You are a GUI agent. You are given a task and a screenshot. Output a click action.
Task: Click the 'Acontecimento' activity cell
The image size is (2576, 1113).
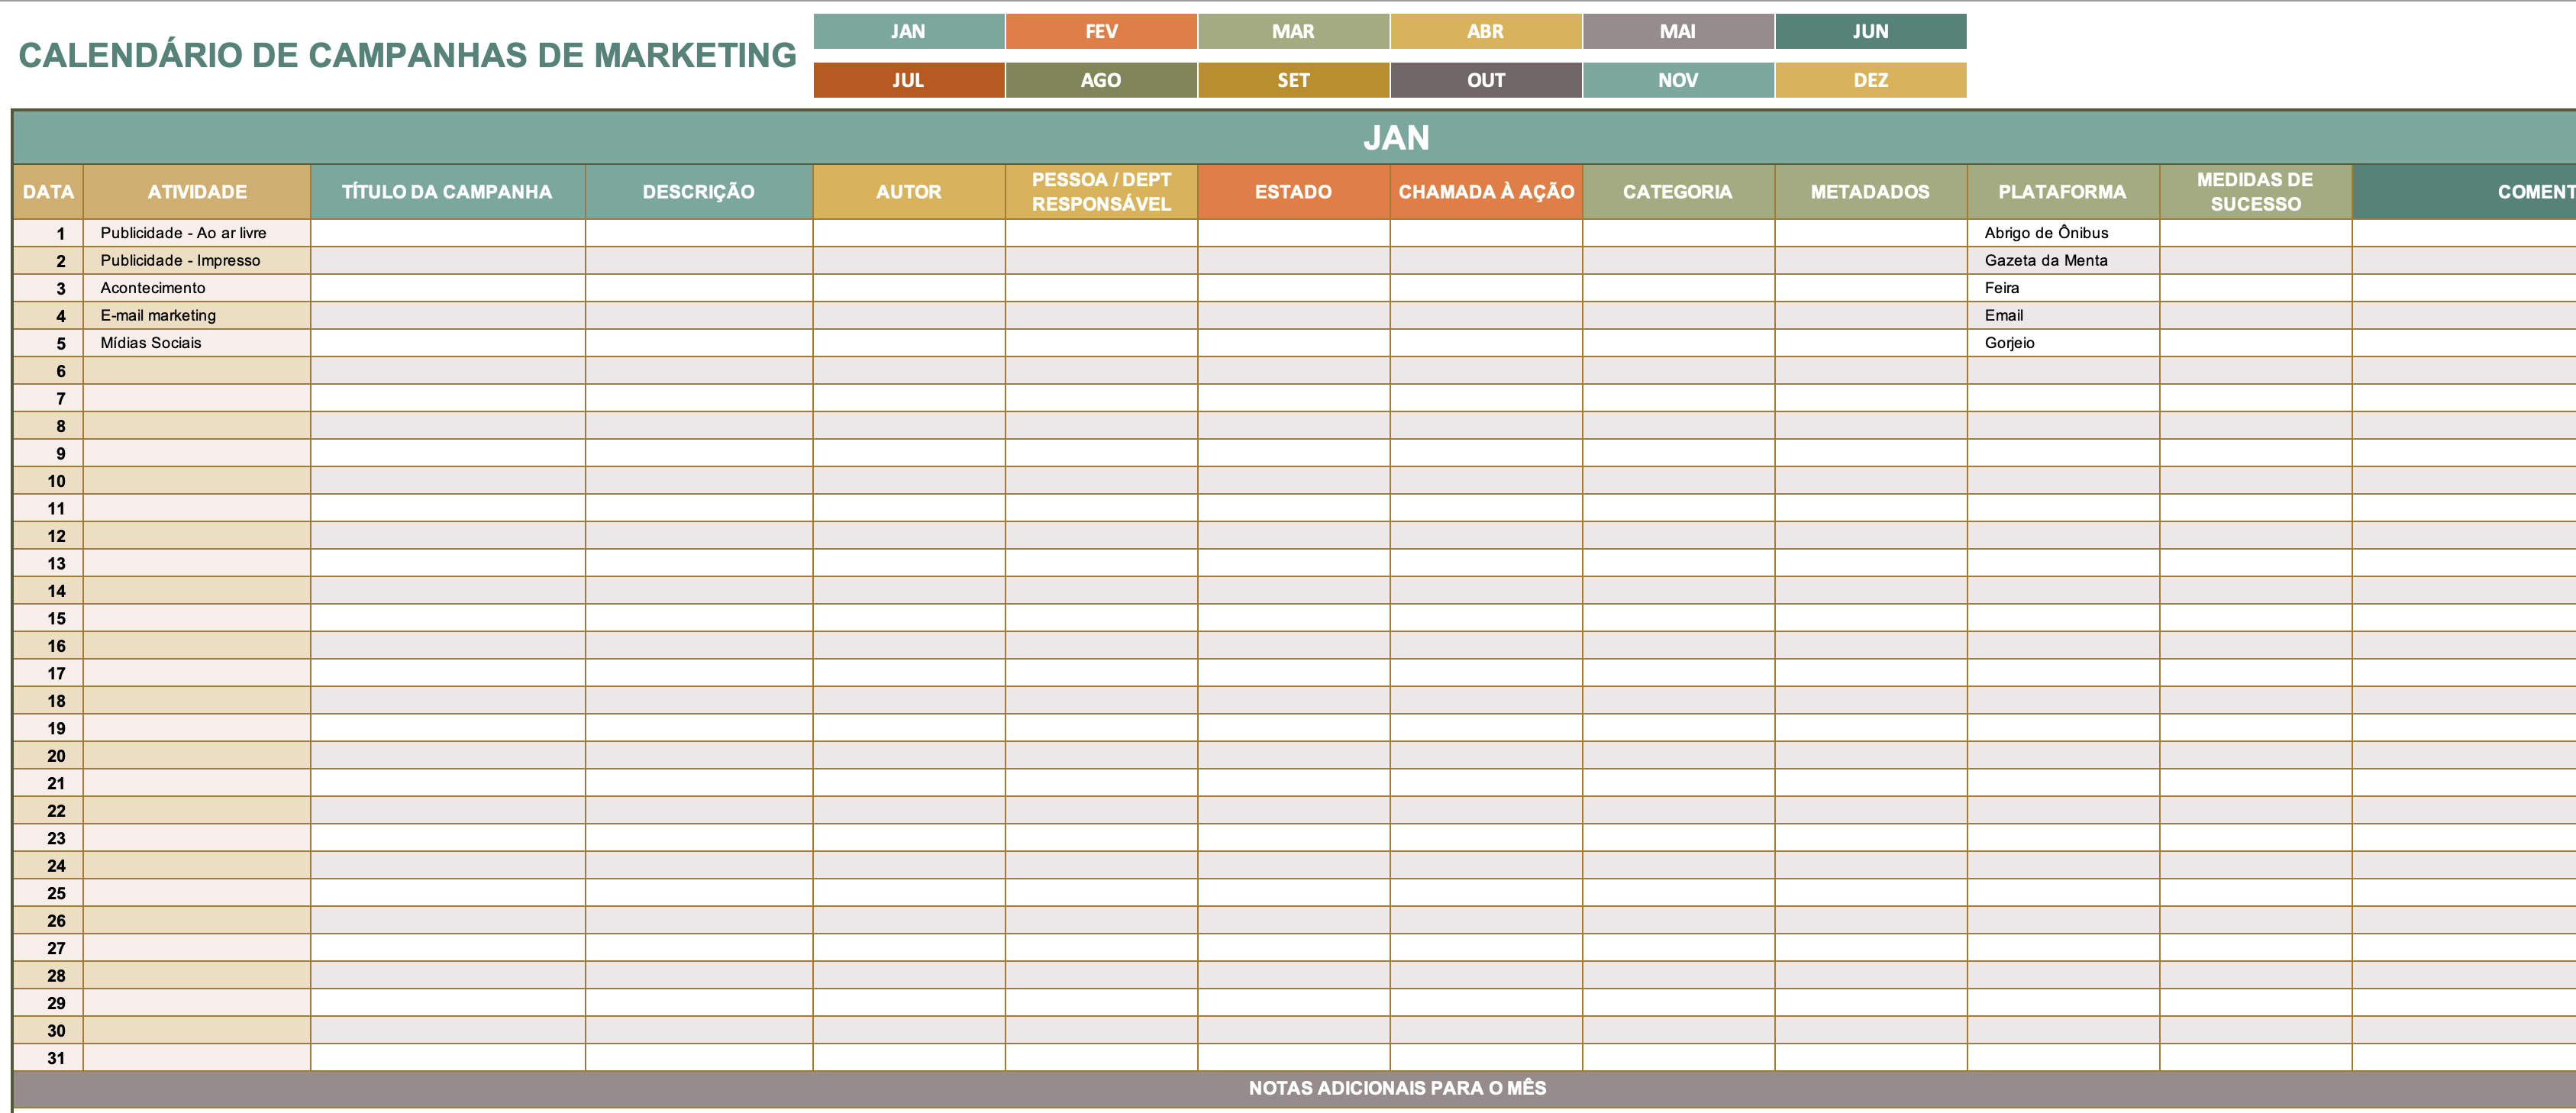(197, 288)
